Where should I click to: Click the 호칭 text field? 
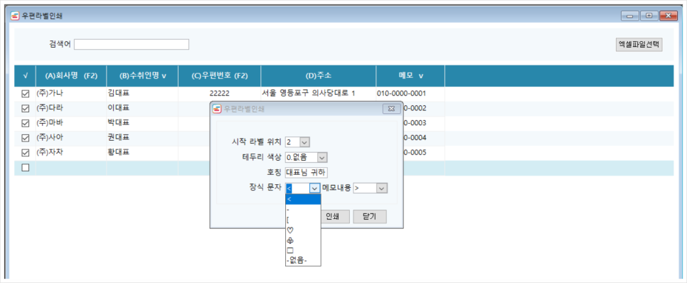[x=307, y=173]
